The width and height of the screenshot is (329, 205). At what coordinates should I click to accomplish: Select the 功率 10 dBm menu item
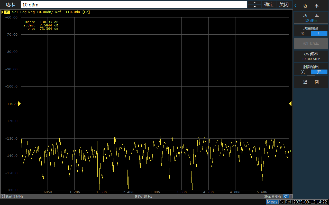pyautogui.click(x=311, y=18)
